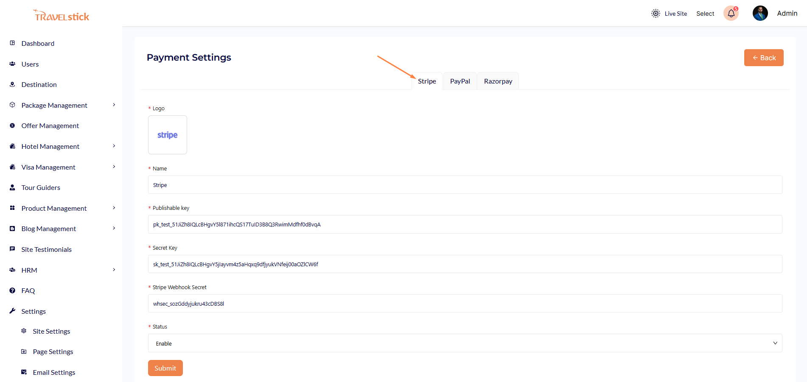
Task: Click the Email Settings envelope icon
Action: coord(24,372)
